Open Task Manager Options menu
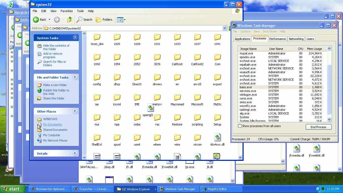 tap(245, 31)
